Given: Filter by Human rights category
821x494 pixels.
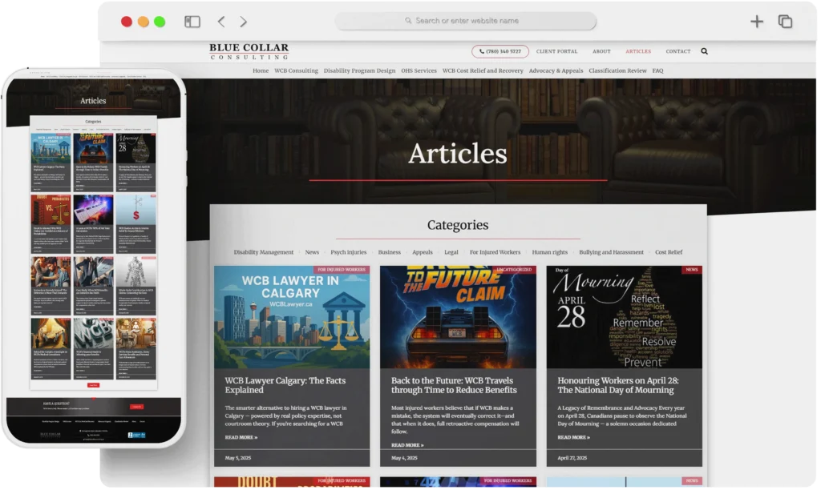Looking at the screenshot, I should (x=549, y=252).
